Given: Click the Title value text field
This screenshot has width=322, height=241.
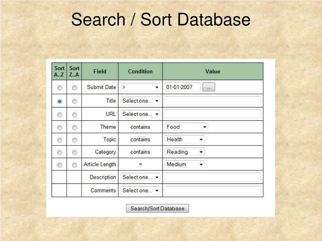Looking at the screenshot, I should tap(213, 101).
